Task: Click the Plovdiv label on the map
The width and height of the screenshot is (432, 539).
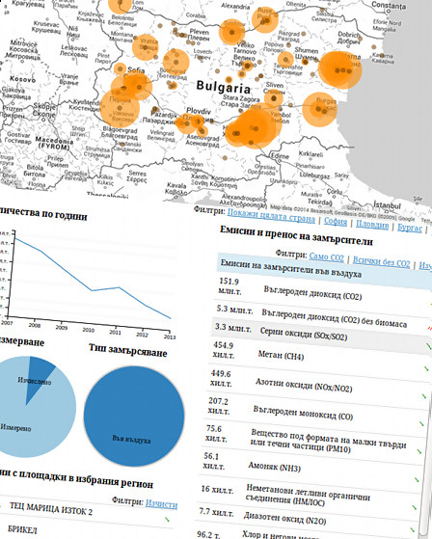Action: point(199,111)
